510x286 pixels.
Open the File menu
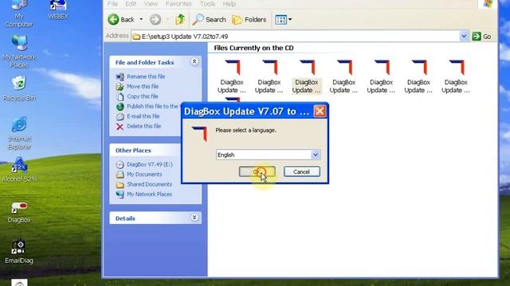pos(112,4)
